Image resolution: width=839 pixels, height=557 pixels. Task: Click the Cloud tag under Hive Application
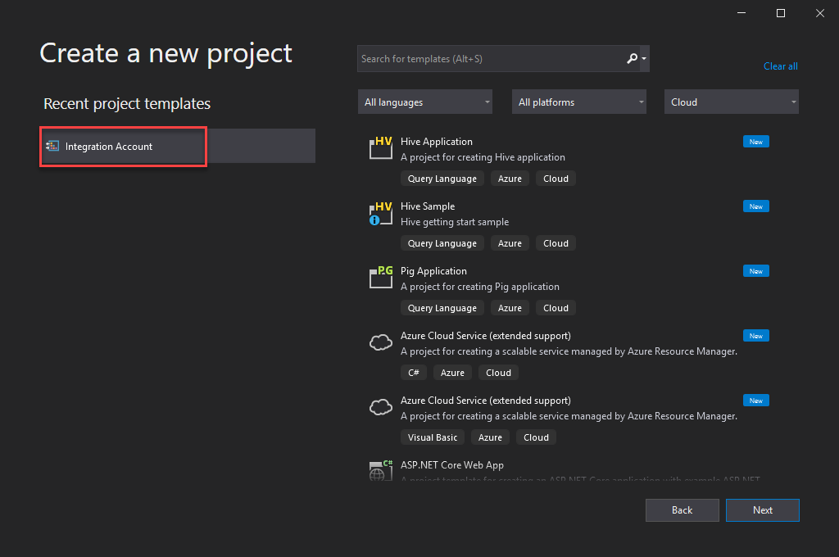pyautogui.click(x=556, y=179)
